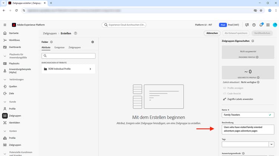This screenshot has width=279, height=156.
Task: Click Als Entwurf speichern
Action: pos(236,33)
